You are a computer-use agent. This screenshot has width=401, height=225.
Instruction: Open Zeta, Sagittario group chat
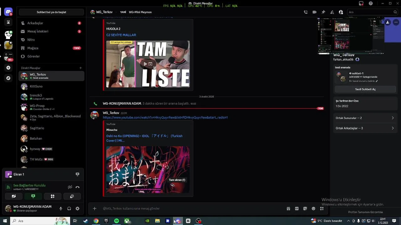(51, 117)
